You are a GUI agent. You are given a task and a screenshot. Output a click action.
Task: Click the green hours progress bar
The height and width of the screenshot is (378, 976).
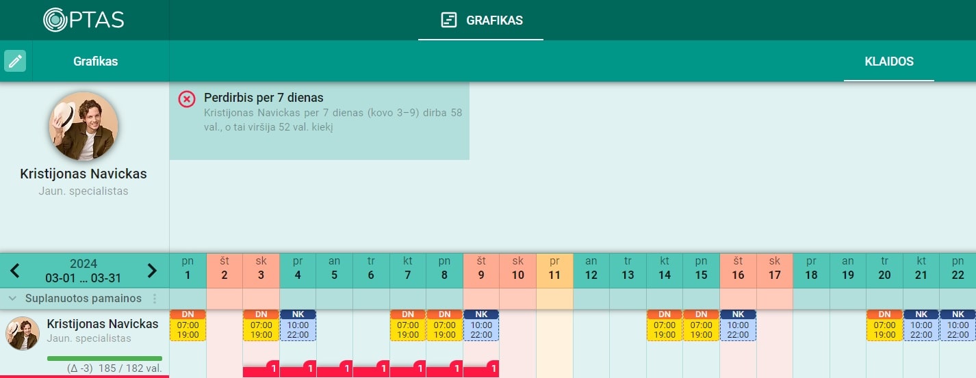coord(105,358)
